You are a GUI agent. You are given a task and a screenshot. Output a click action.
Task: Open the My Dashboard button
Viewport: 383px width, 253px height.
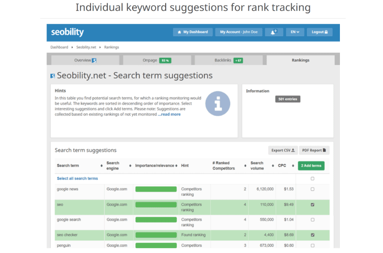193,32
